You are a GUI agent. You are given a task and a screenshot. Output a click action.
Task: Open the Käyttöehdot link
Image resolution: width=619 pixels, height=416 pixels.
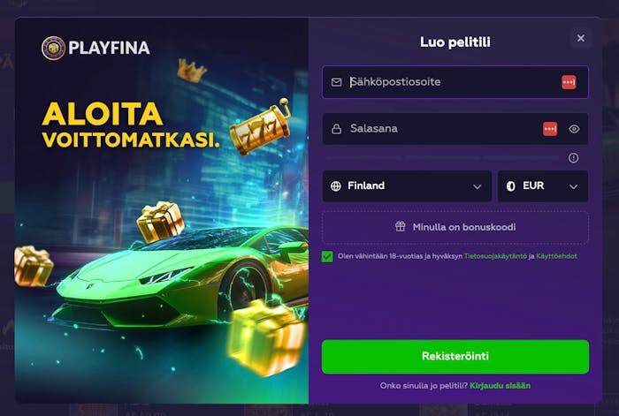tap(556, 256)
